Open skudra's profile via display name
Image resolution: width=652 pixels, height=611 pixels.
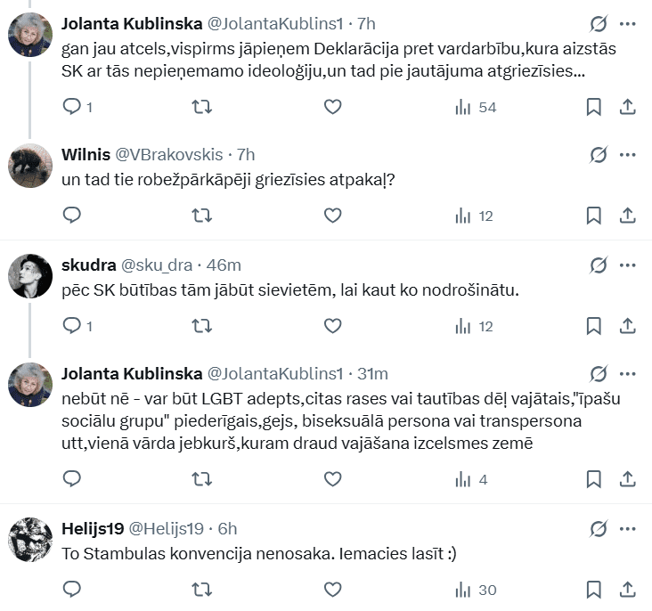point(87,265)
